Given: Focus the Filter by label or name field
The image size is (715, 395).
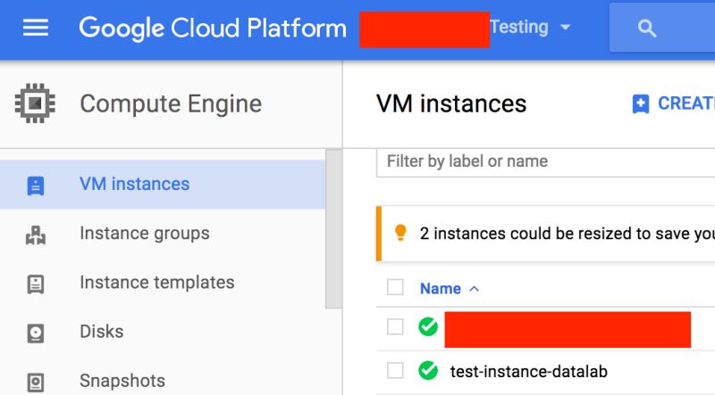Looking at the screenshot, I should pos(545,162).
